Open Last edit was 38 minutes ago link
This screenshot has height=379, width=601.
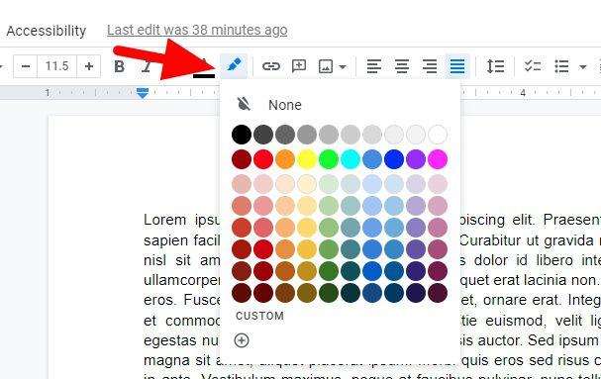pyautogui.click(x=197, y=30)
